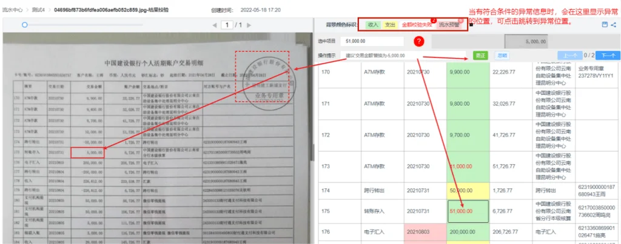The image size is (621, 244).
Task: Click the 9,700.00 amount cell
Action: (468, 135)
